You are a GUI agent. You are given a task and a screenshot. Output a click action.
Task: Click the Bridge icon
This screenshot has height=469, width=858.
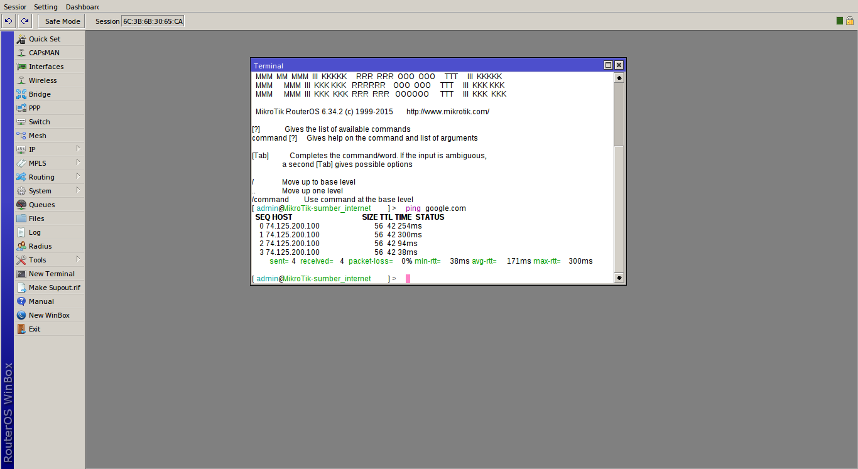[x=21, y=94]
